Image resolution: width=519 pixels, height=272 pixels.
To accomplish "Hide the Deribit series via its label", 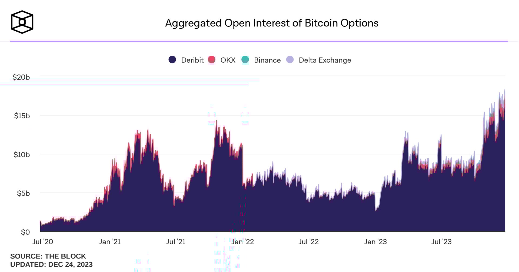I will pos(192,60).
